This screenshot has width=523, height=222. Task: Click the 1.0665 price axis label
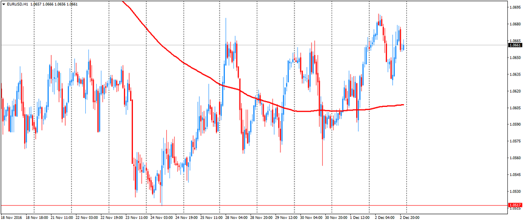point(515,41)
